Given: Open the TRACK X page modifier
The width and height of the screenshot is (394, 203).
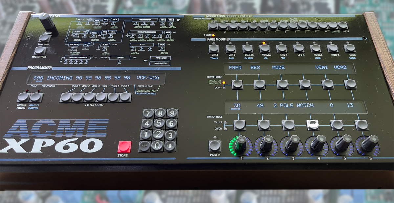Looking at the screenshot, I should coord(316,49).
